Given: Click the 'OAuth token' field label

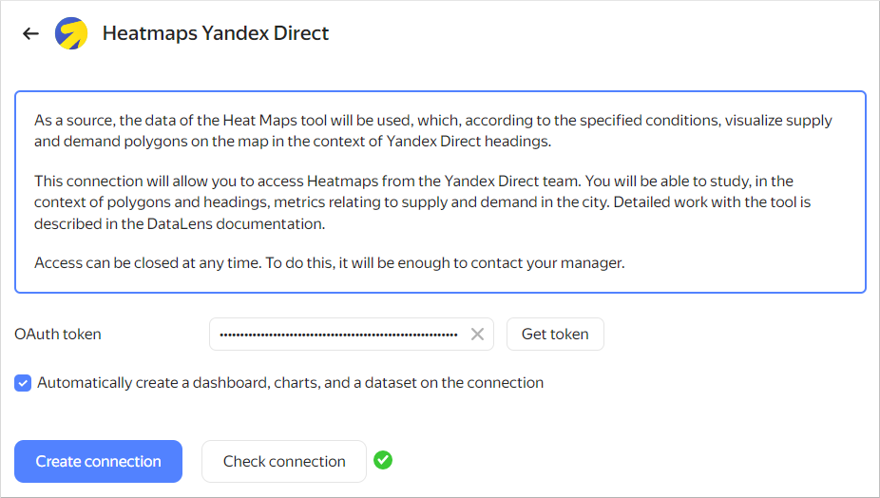Looking at the screenshot, I should pos(58,335).
